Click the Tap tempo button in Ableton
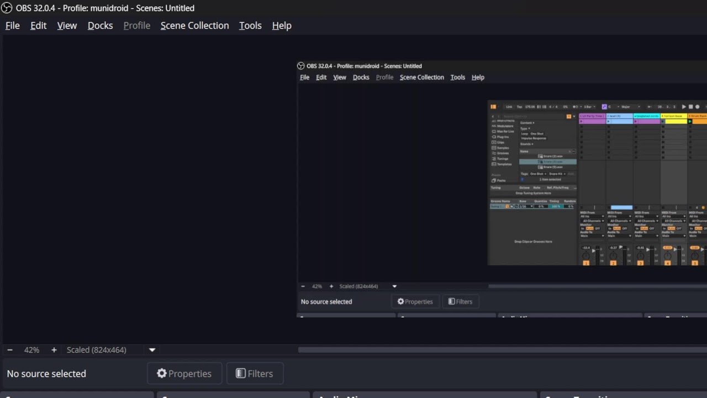 pos(519,107)
